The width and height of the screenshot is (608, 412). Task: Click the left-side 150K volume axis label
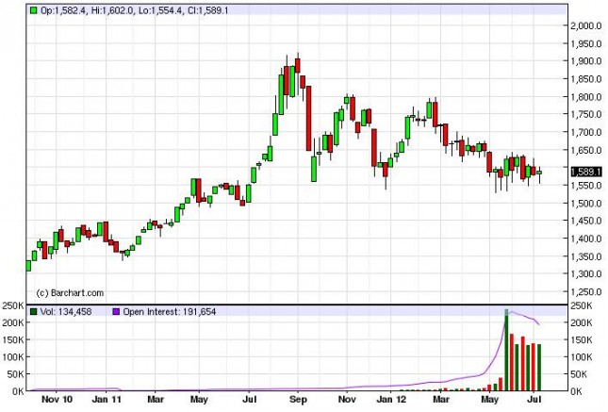point(13,339)
